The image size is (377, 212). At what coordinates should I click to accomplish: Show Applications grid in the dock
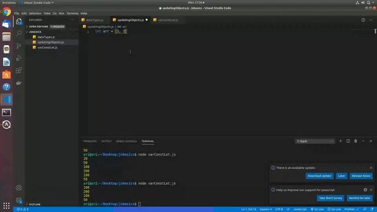(x=6, y=206)
